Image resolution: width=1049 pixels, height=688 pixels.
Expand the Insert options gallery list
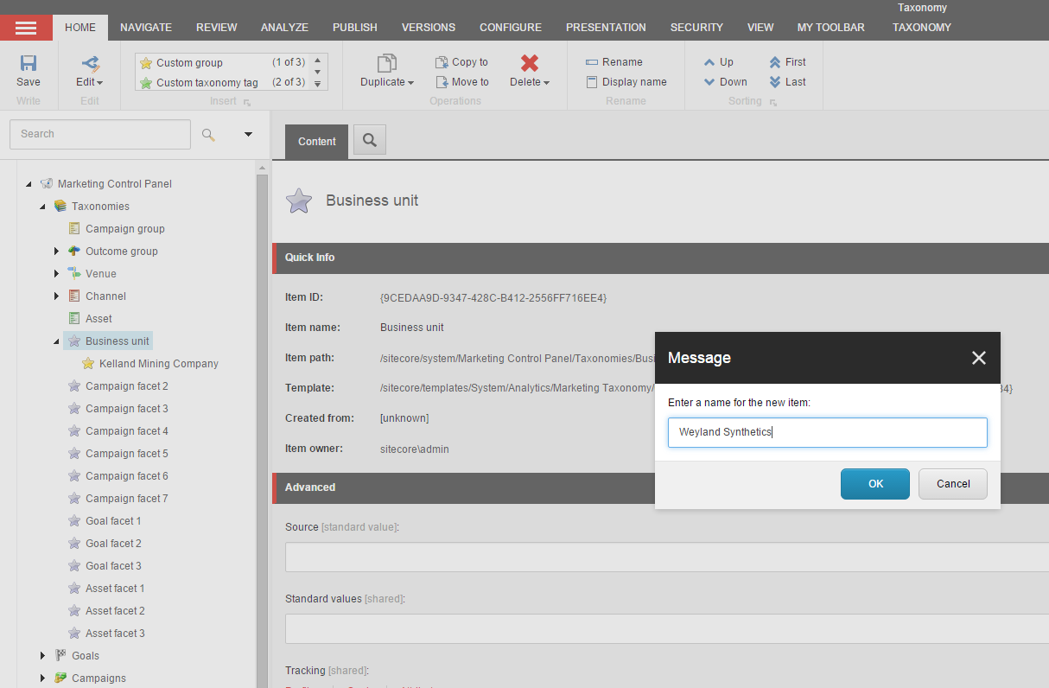click(317, 84)
